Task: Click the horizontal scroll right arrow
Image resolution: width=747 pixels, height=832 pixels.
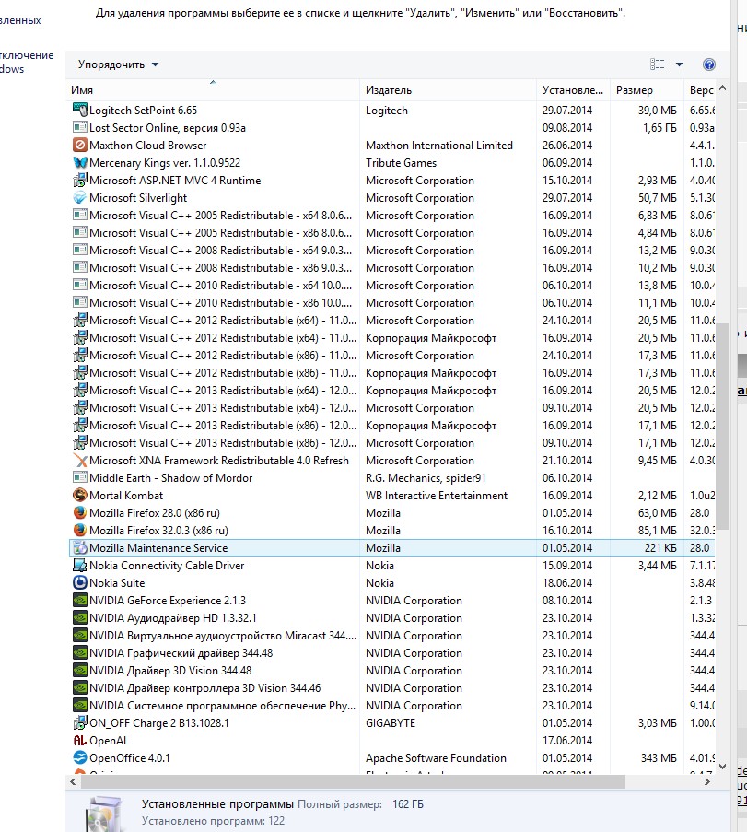Action: [706, 781]
